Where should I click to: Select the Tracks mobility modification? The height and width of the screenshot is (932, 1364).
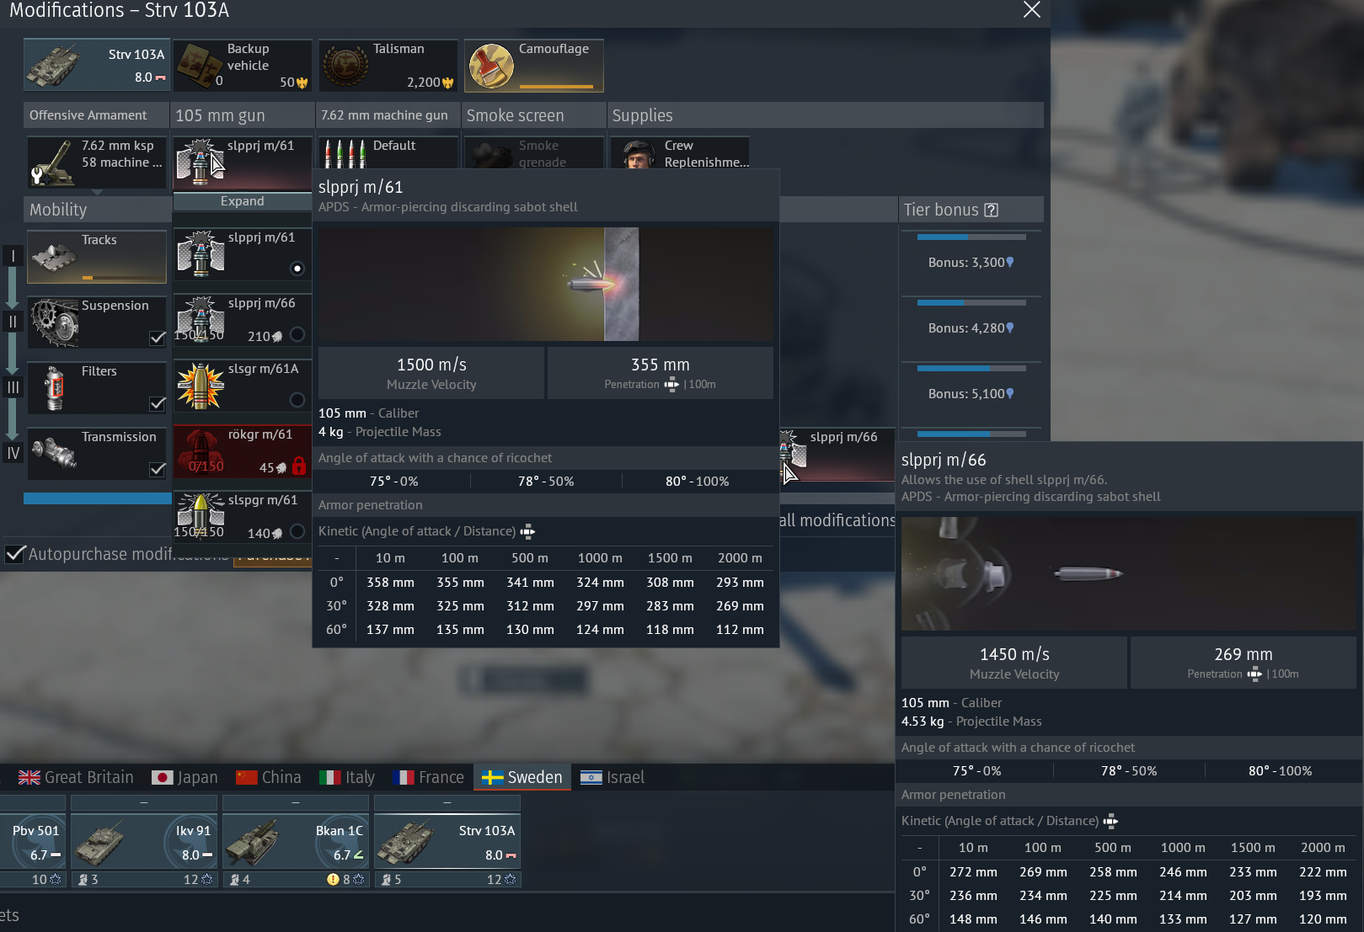click(97, 257)
